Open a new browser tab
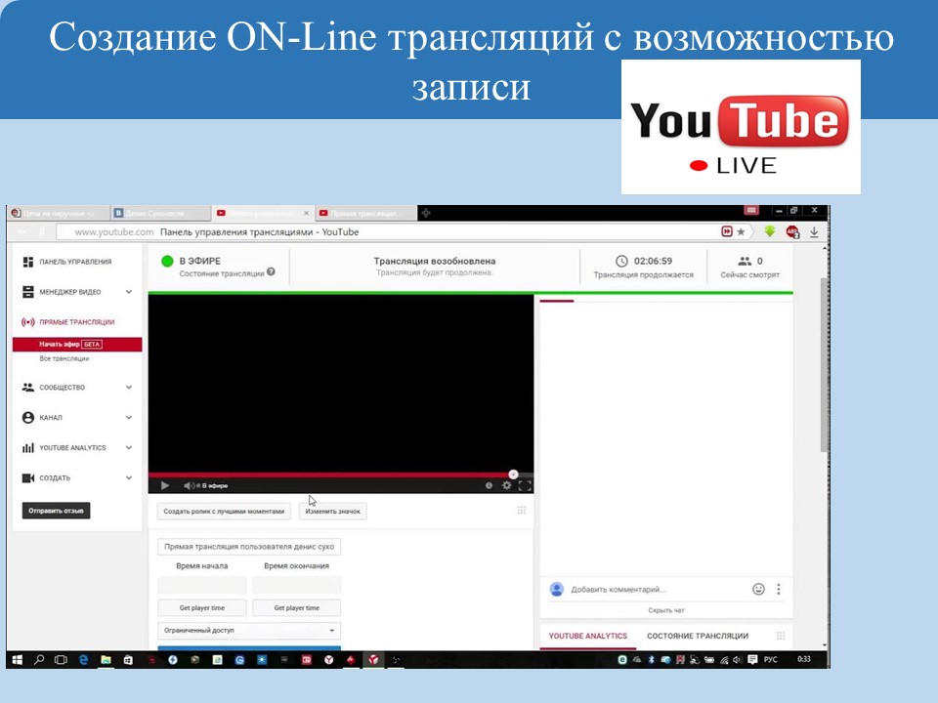Screen dimensions: 938x703 tap(426, 213)
